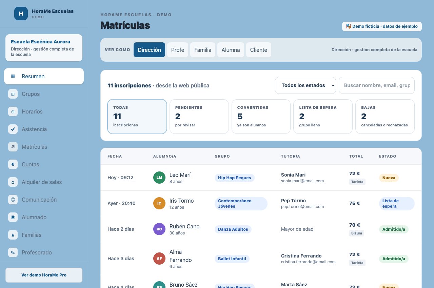Viewport: 434px width, 288px height.
Task: Click the Grupos sidebar icon
Action: (x=13, y=94)
